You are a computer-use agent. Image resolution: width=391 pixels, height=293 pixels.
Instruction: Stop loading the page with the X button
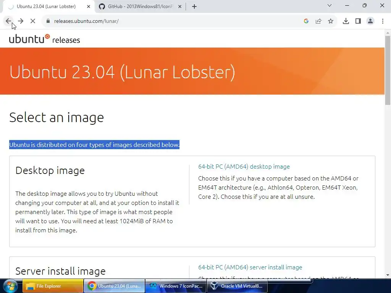tap(33, 21)
